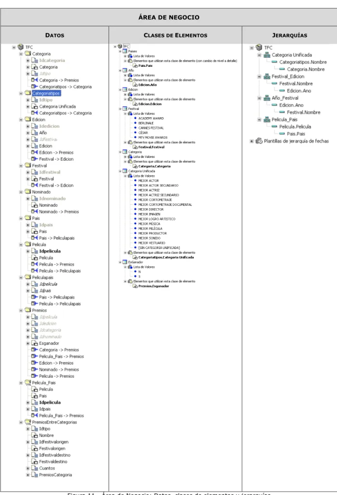
Task: Collapse the Festival folder in Datos tree
Action: coord(21,166)
